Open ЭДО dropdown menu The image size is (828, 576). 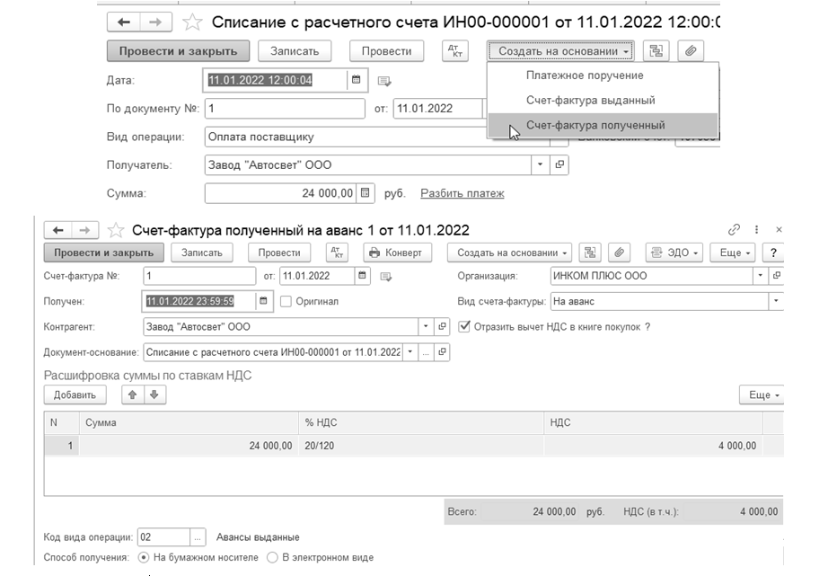674,253
